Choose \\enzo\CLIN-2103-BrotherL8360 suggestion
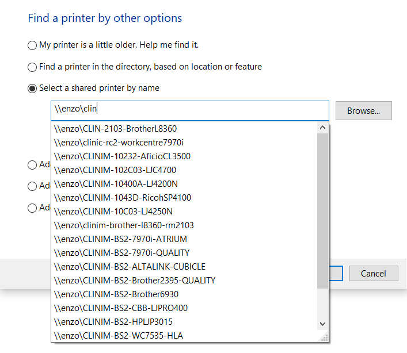The width and height of the screenshot is (407, 353). (x=184, y=129)
